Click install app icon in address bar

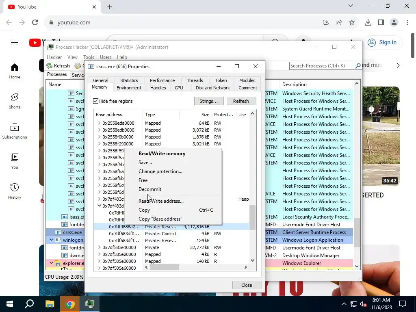326,23
